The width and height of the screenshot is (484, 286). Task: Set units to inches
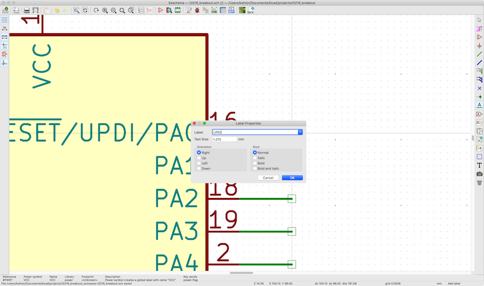(x=4, y=28)
